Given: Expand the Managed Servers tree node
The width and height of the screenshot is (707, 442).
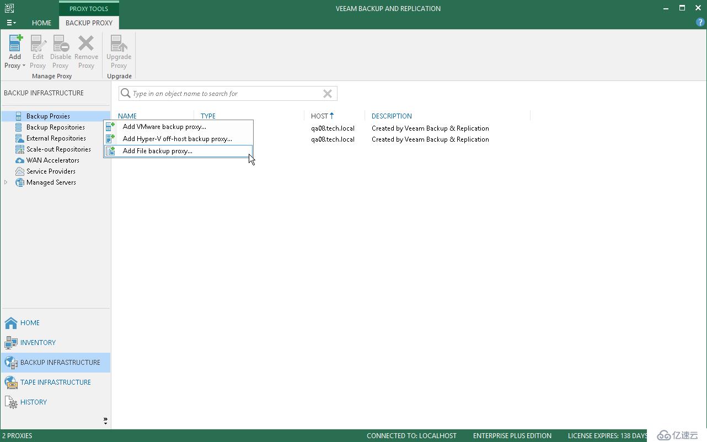Looking at the screenshot, I should [x=6, y=182].
